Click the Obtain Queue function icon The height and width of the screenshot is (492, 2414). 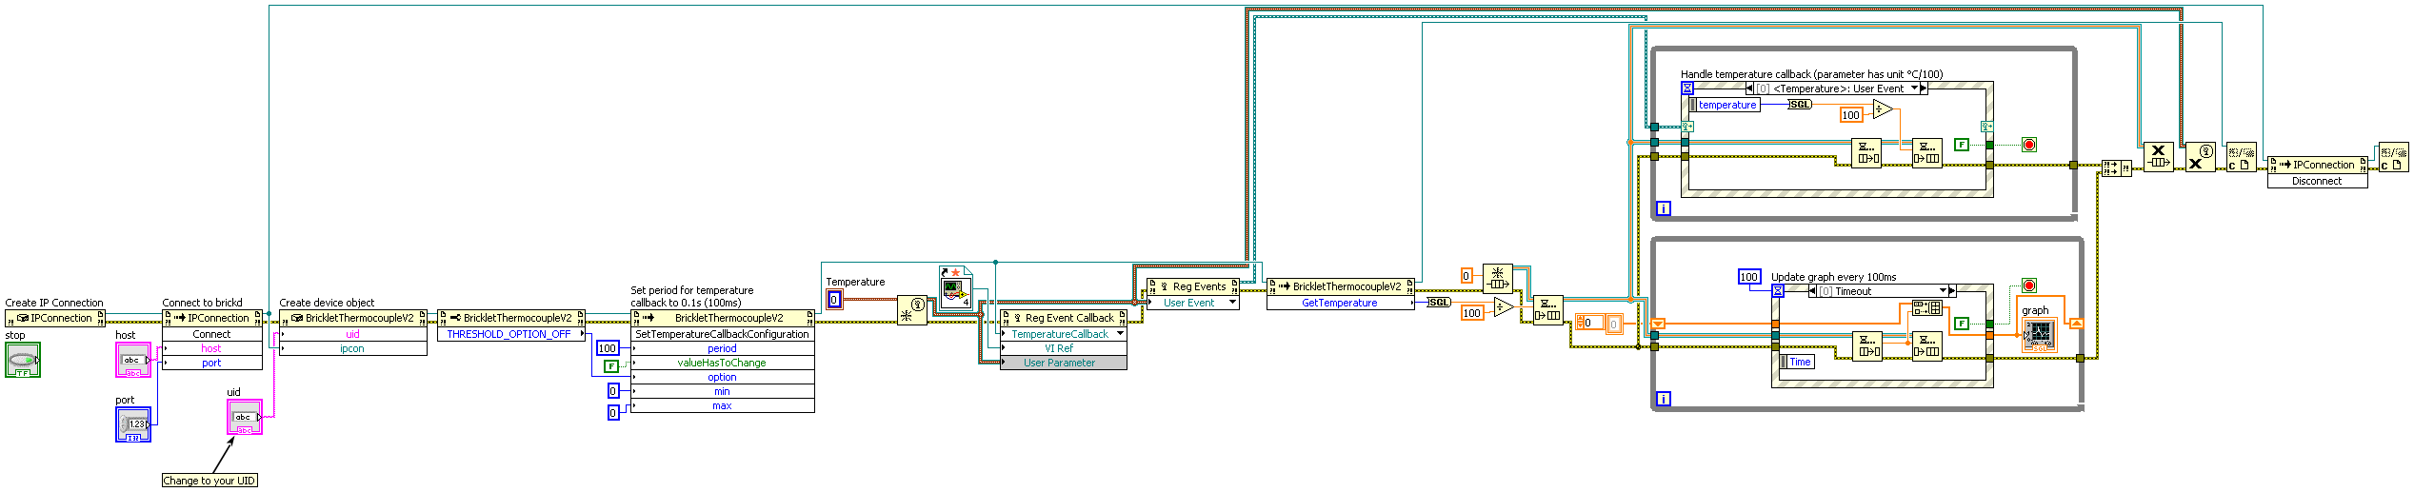pos(1497,279)
